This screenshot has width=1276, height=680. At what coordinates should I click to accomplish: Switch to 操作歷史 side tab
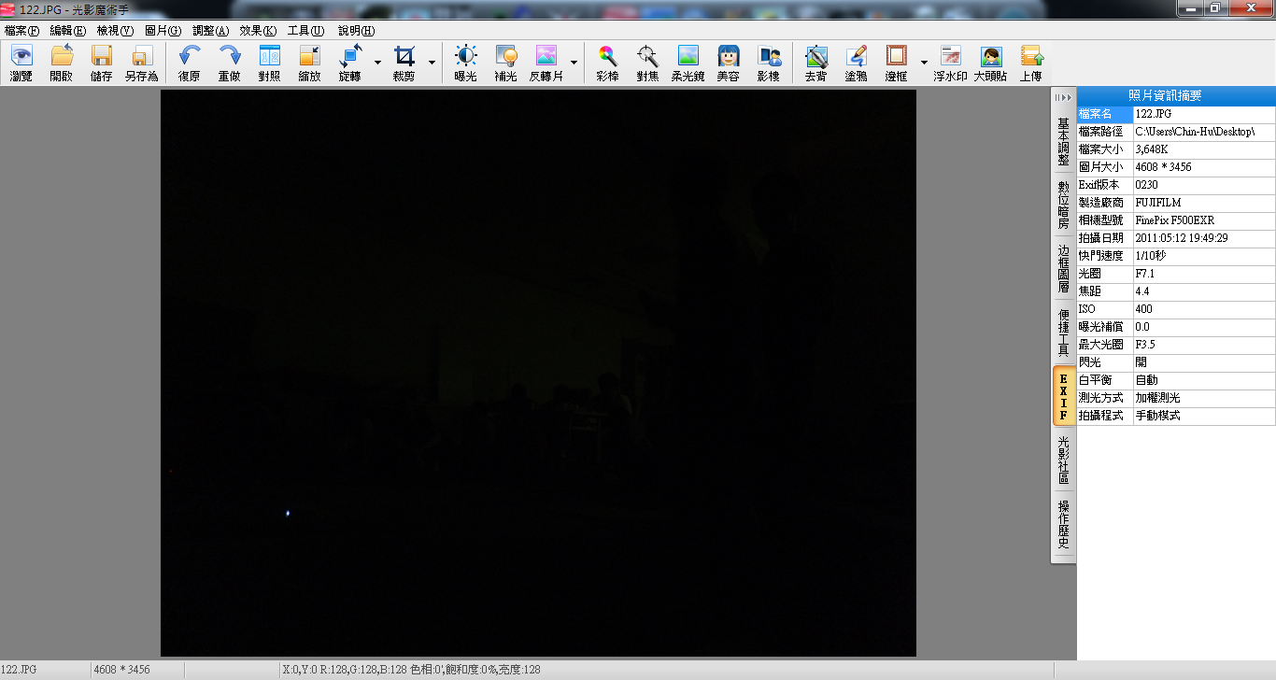pyautogui.click(x=1063, y=526)
